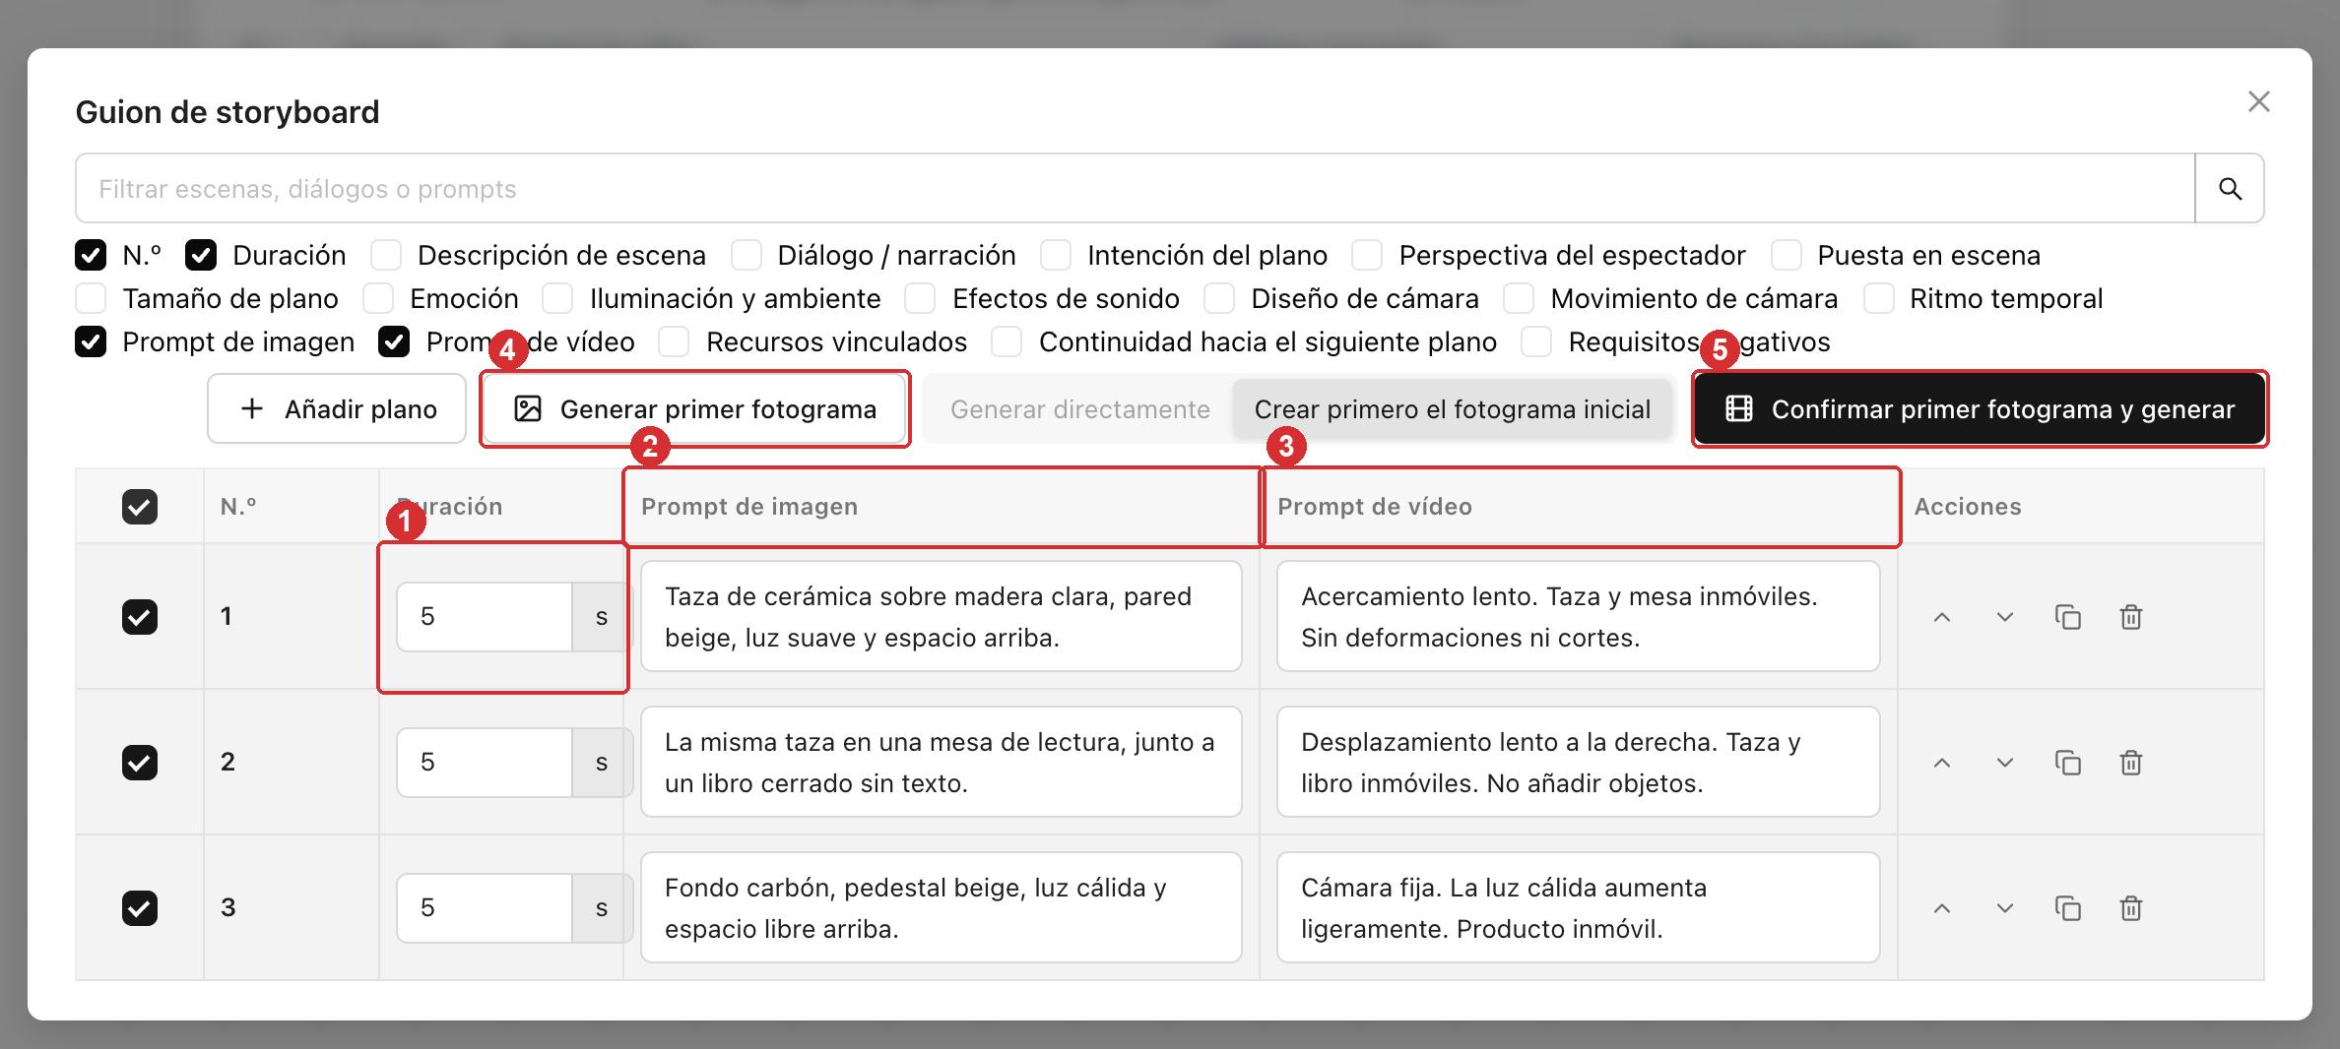Screen dimensions: 2340x1049
Task: Move shot 1 down with arrow
Action: click(x=2004, y=617)
